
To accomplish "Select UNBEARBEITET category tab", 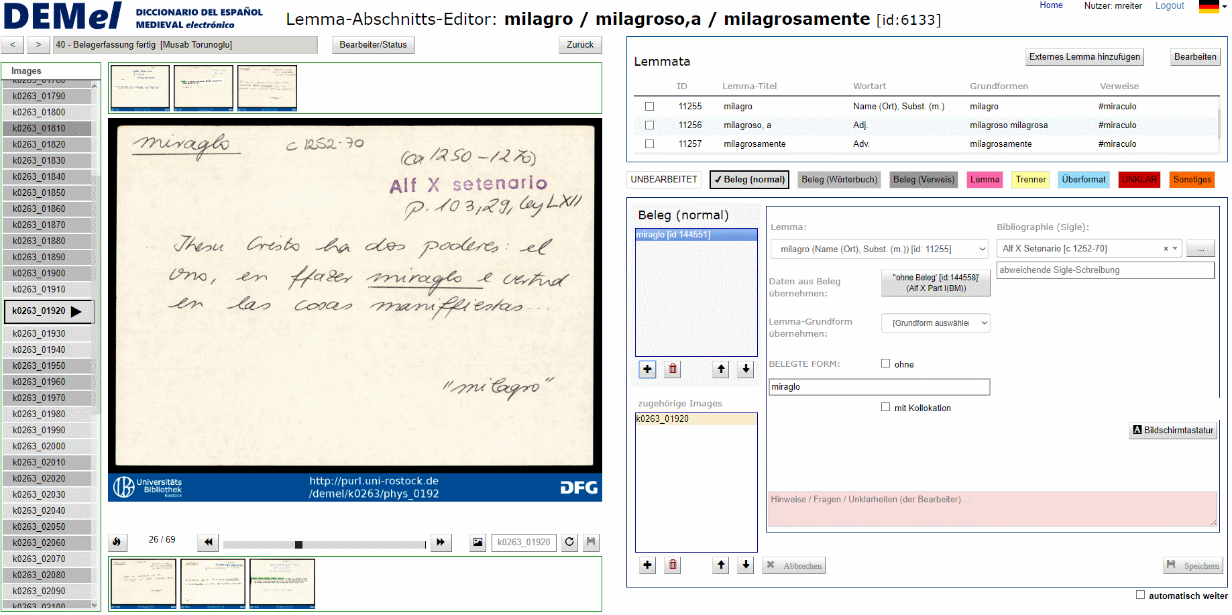I will coord(664,179).
